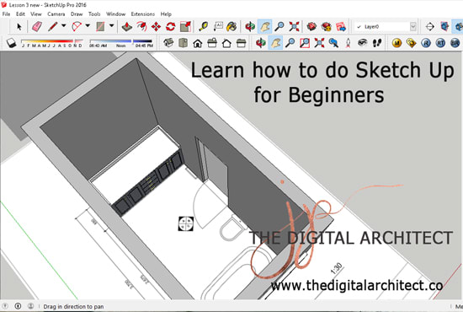Choose the red Move tool
463x312 pixels.
[x=156, y=27]
